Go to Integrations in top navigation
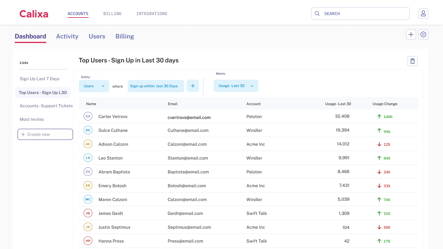Viewport: 443px width, 249px height. (x=152, y=14)
